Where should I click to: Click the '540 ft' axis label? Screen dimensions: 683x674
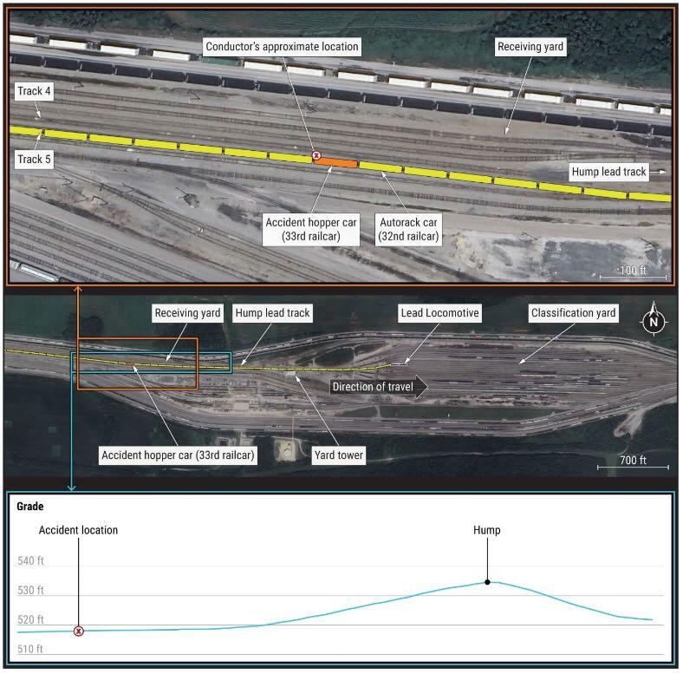click(x=30, y=560)
